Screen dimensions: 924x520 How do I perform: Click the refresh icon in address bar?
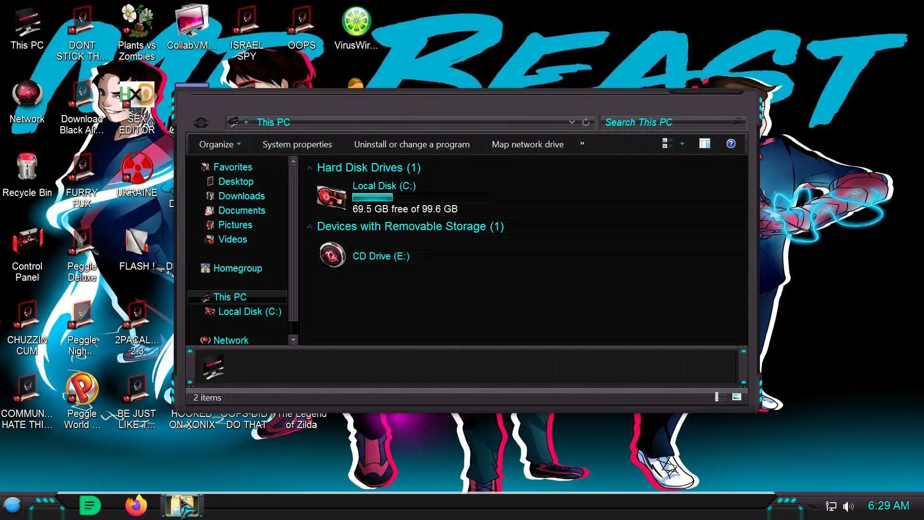tap(586, 122)
